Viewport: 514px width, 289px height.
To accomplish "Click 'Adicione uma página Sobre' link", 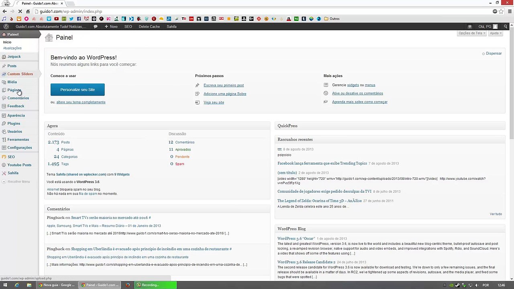I will tap(225, 94).
